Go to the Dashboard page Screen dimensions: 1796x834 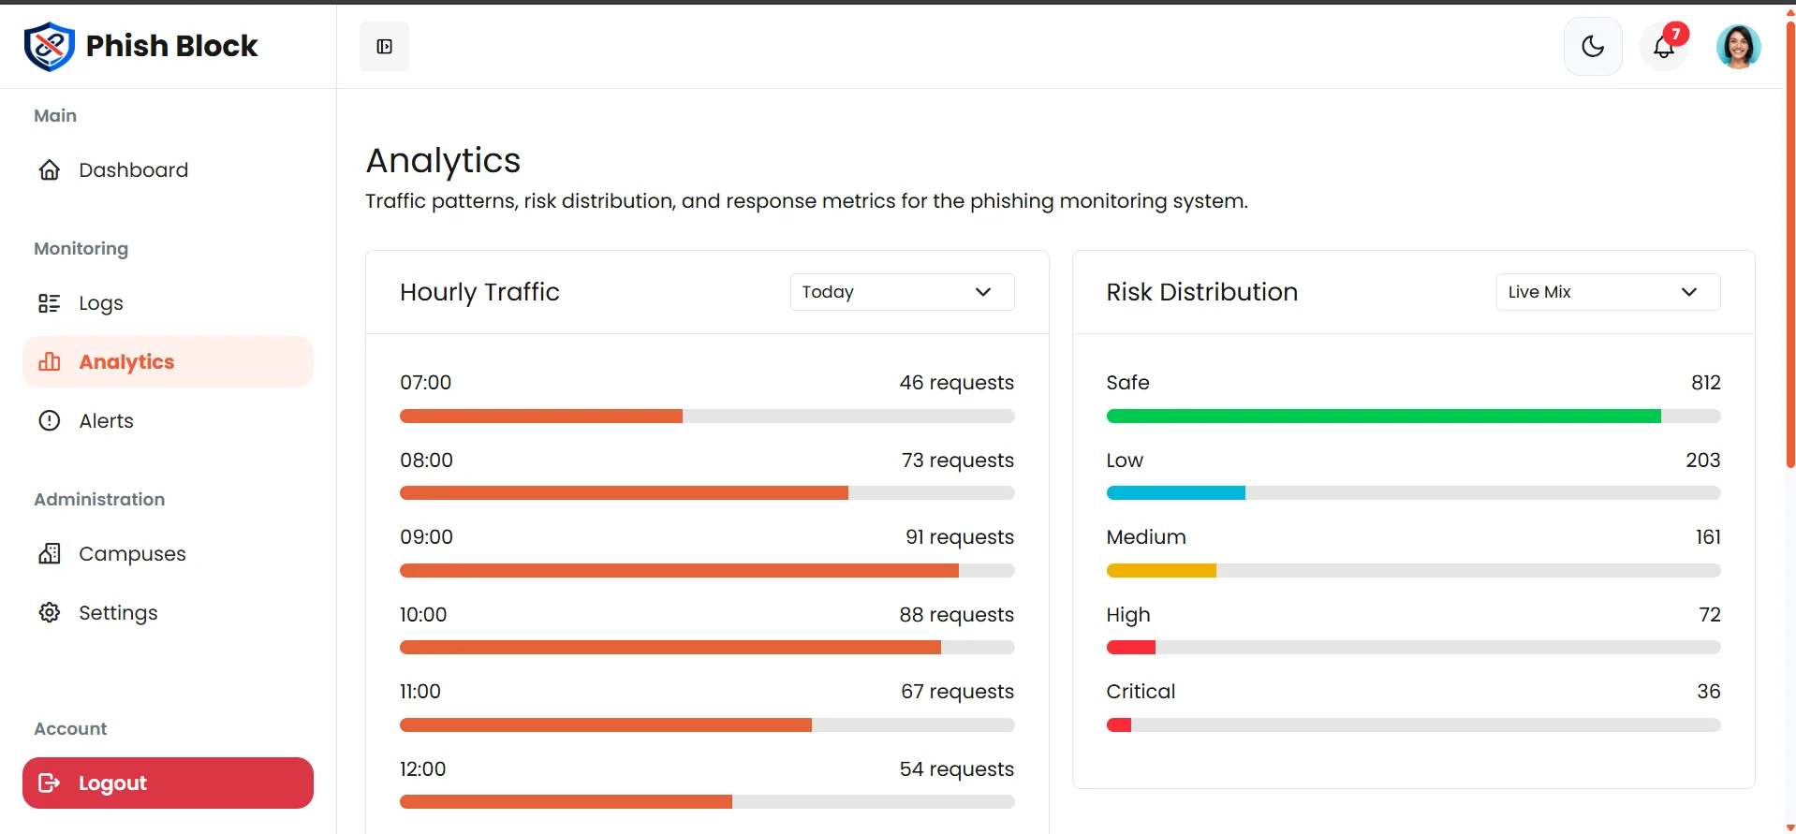point(169,169)
